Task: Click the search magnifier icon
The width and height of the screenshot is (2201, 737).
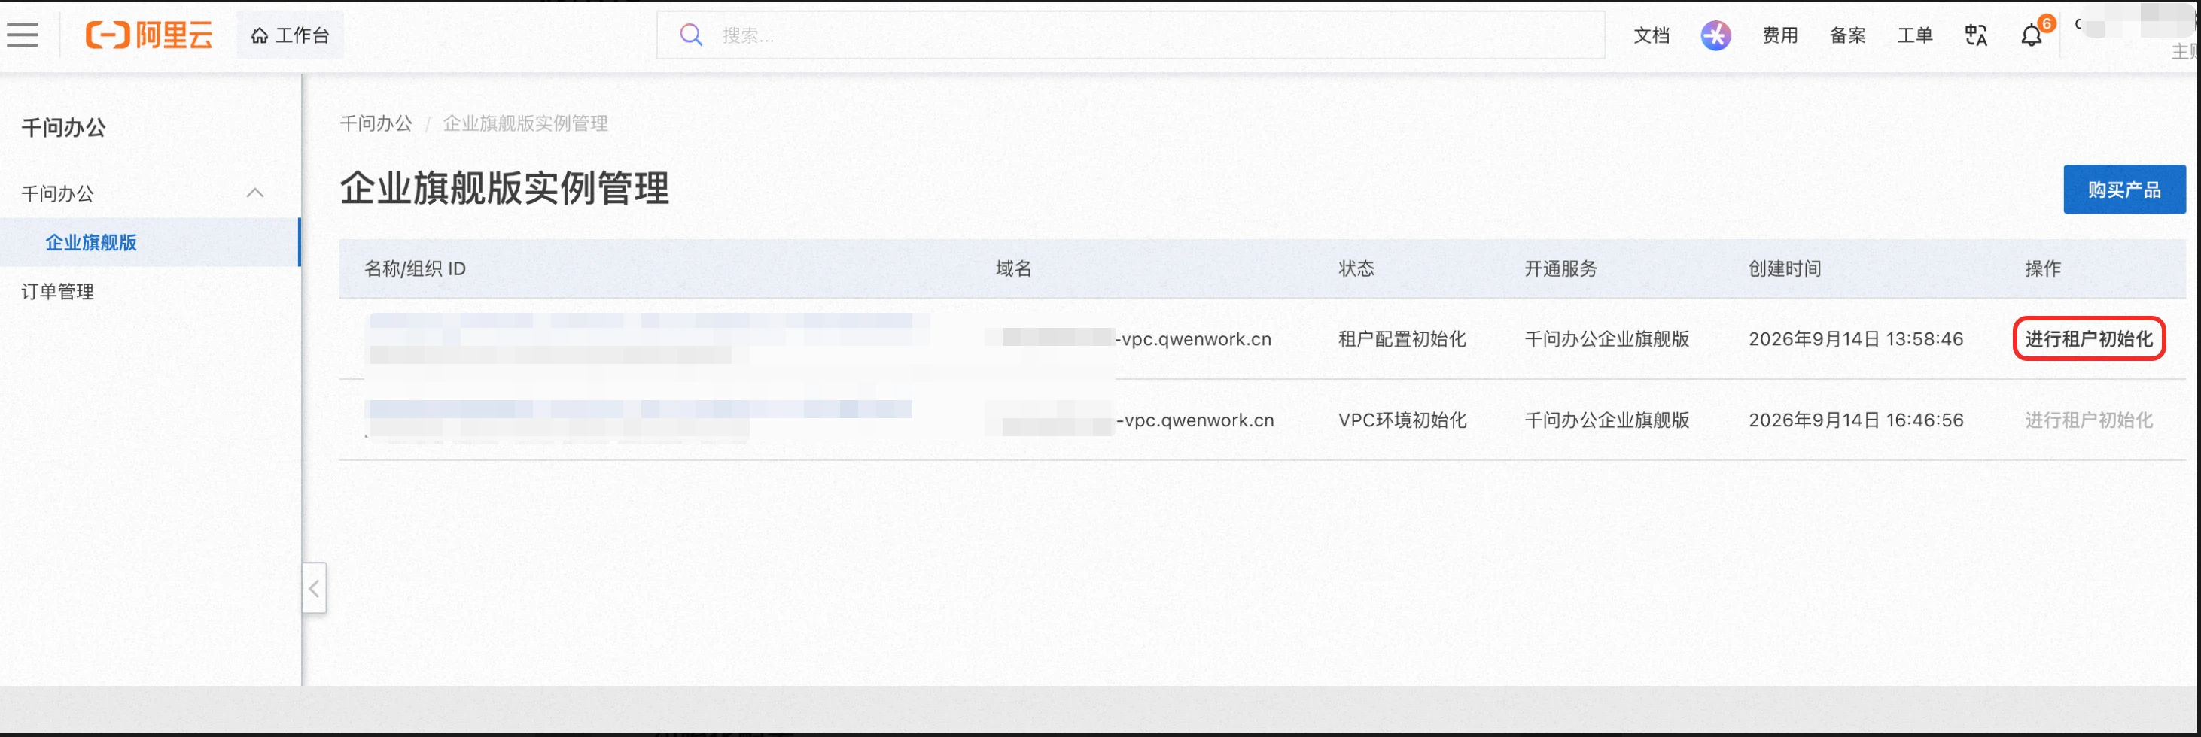Action: click(x=690, y=35)
